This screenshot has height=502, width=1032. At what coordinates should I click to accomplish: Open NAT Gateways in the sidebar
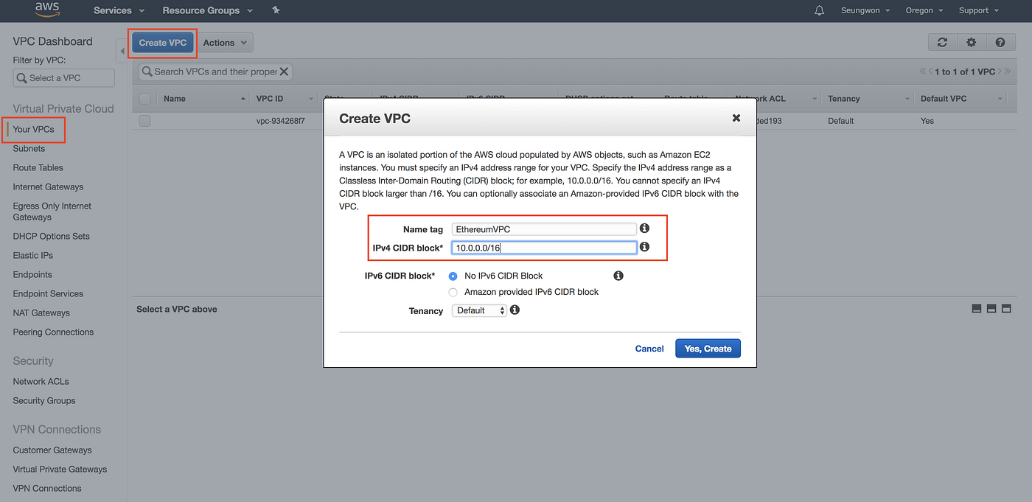(41, 313)
